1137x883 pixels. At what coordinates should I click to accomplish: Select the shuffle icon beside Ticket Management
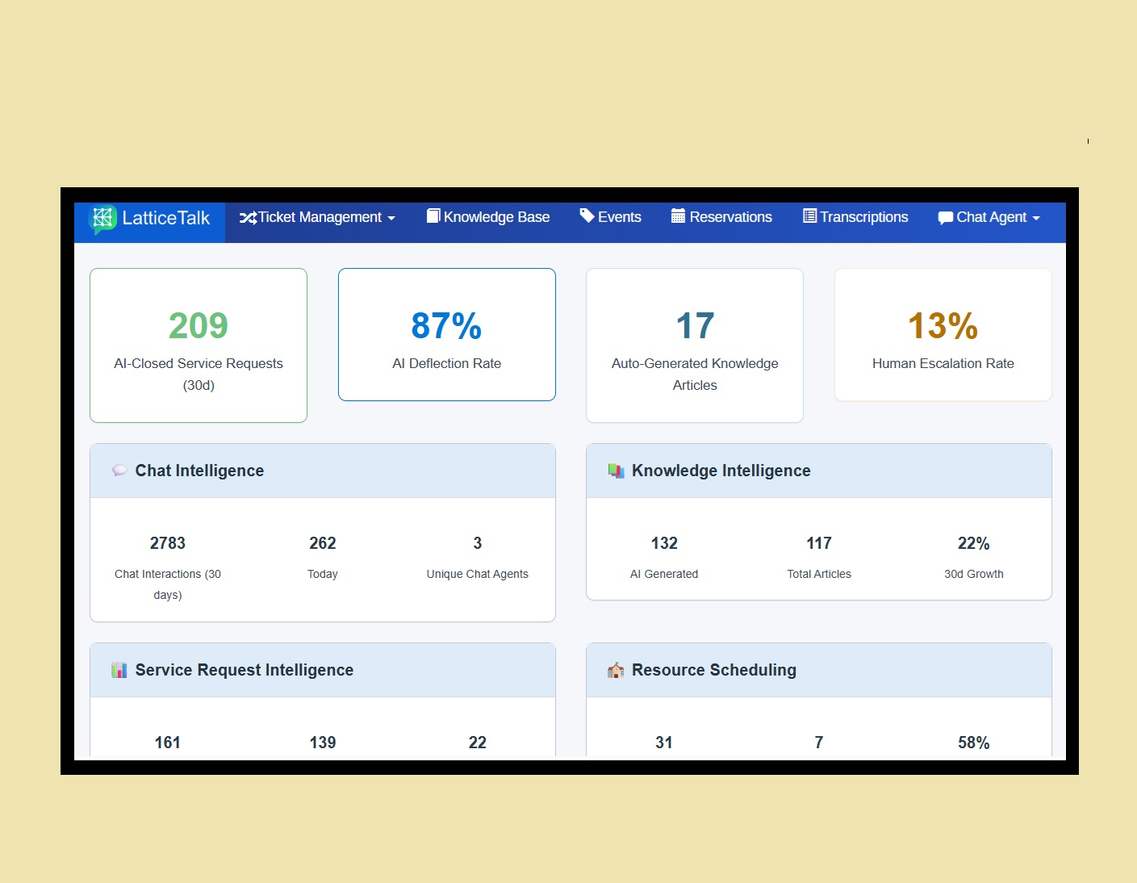pos(249,217)
